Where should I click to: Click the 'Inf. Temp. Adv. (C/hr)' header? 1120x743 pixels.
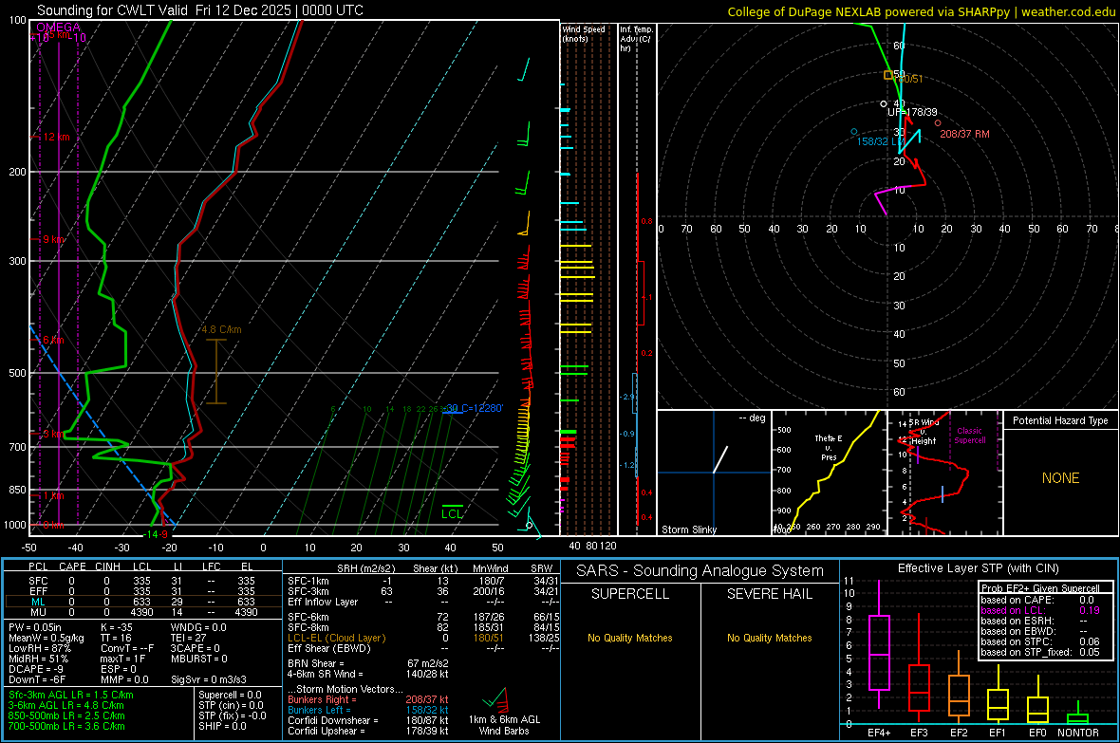click(x=636, y=39)
